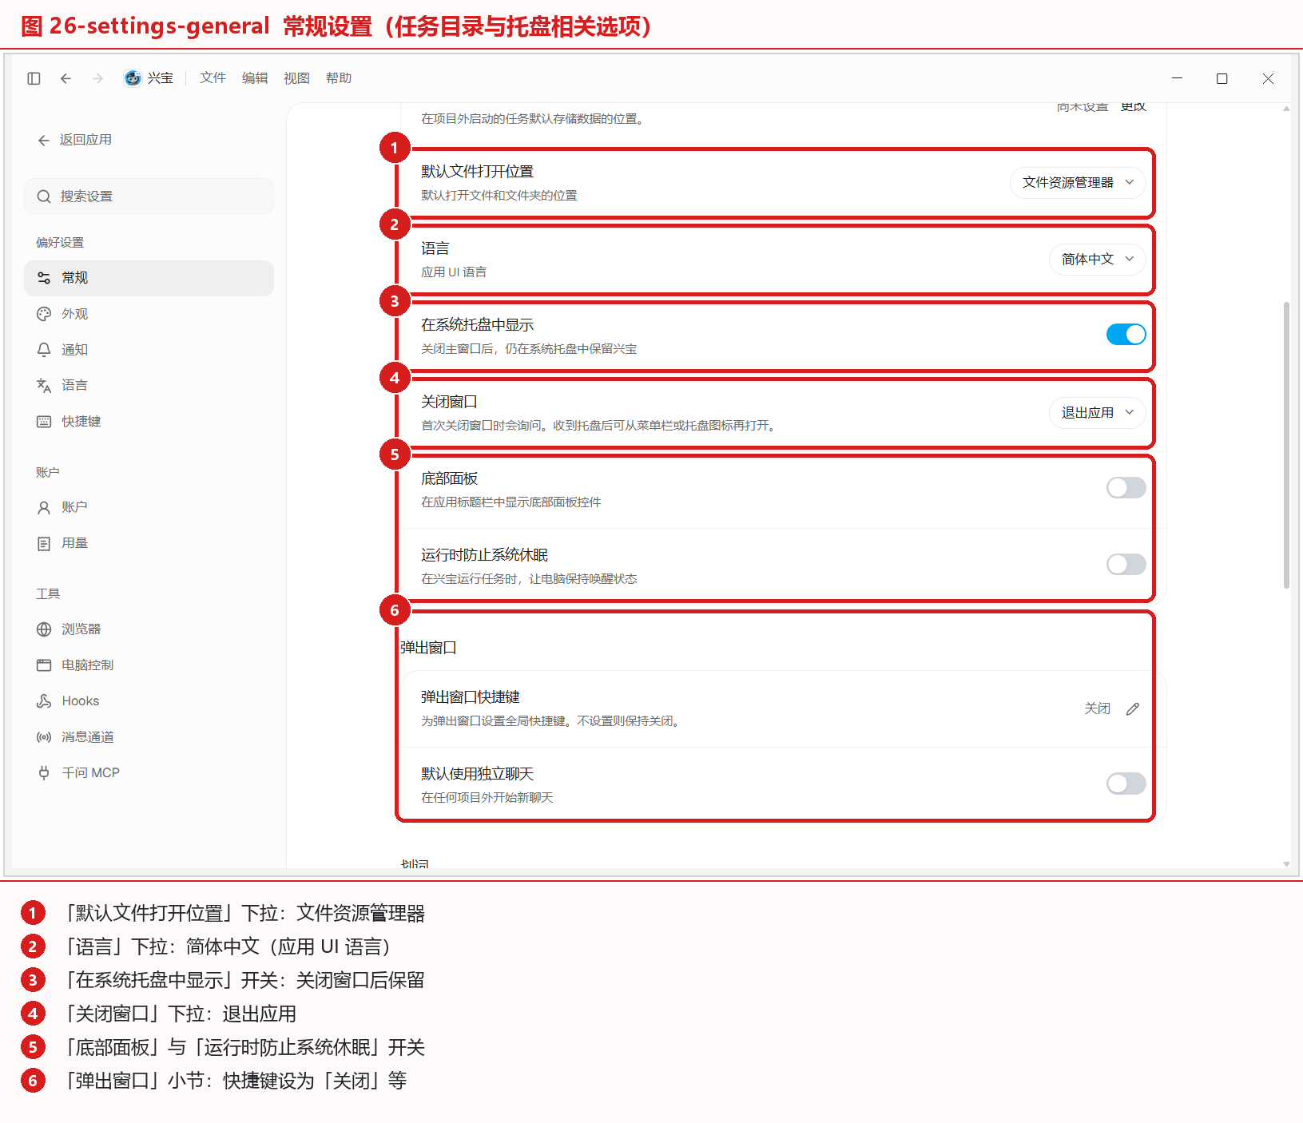The height and width of the screenshot is (1123, 1303).
Task: Click the 语言 translate icon in sidebar
Action: 44,386
